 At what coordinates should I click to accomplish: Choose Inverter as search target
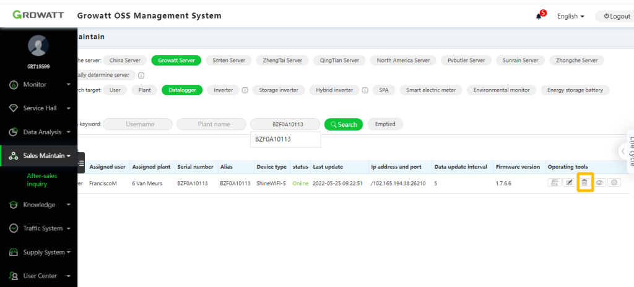(x=223, y=90)
